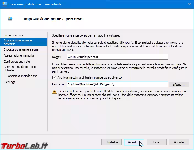The image size is (194, 150).
Task: Cancel wizard with 'Annulla' button
Action: (x=179, y=142)
